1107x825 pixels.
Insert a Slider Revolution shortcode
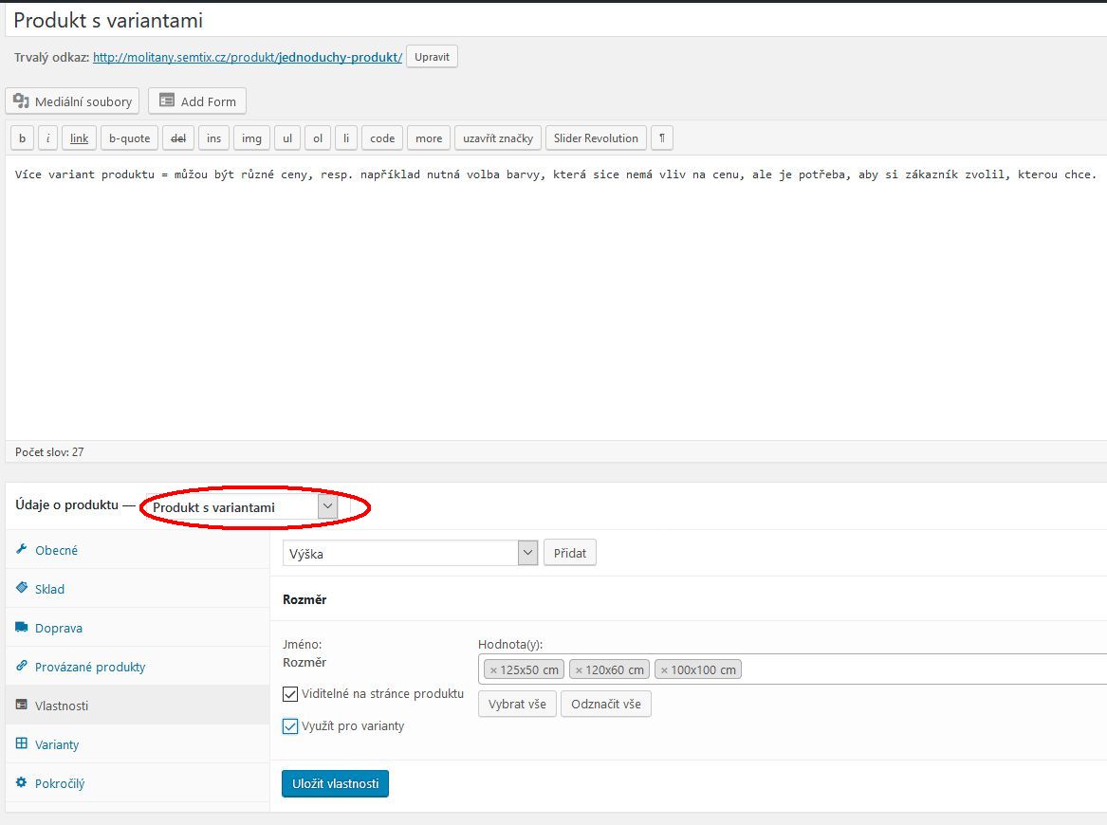596,138
